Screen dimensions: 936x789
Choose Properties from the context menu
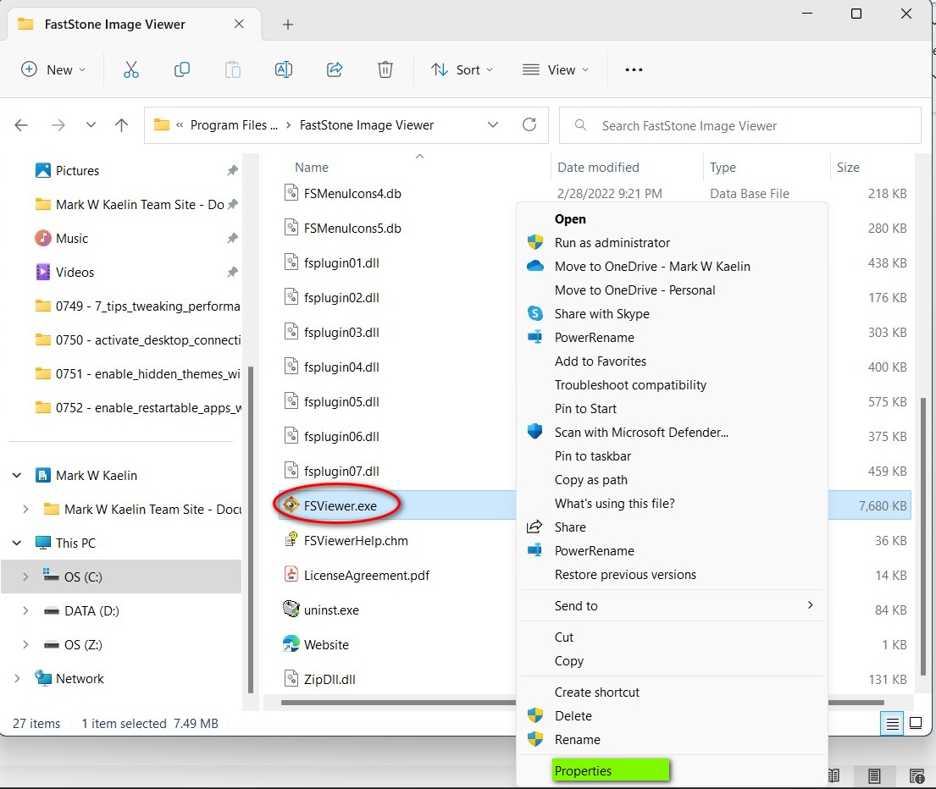583,770
